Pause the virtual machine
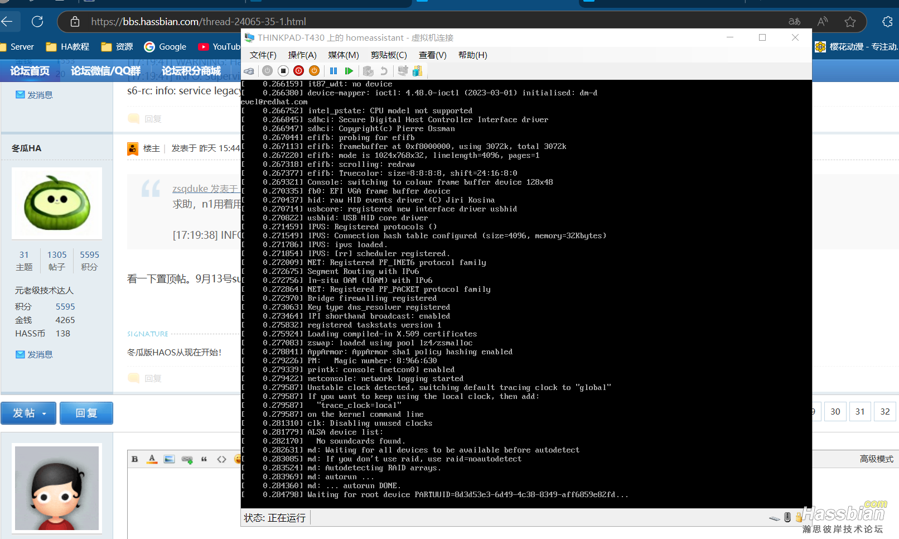 point(333,71)
